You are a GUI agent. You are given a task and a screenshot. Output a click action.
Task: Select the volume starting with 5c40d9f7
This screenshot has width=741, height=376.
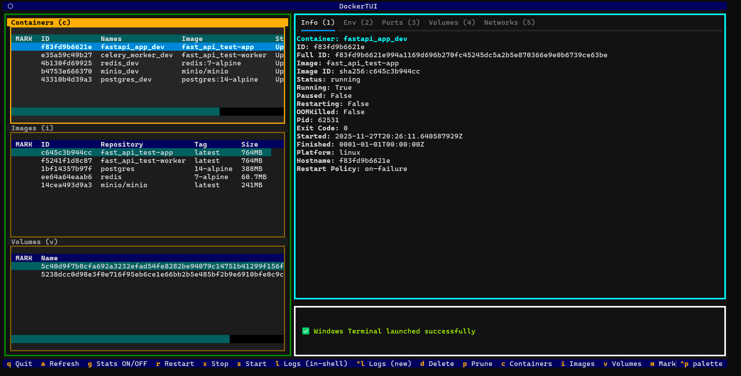click(x=148, y=266)
